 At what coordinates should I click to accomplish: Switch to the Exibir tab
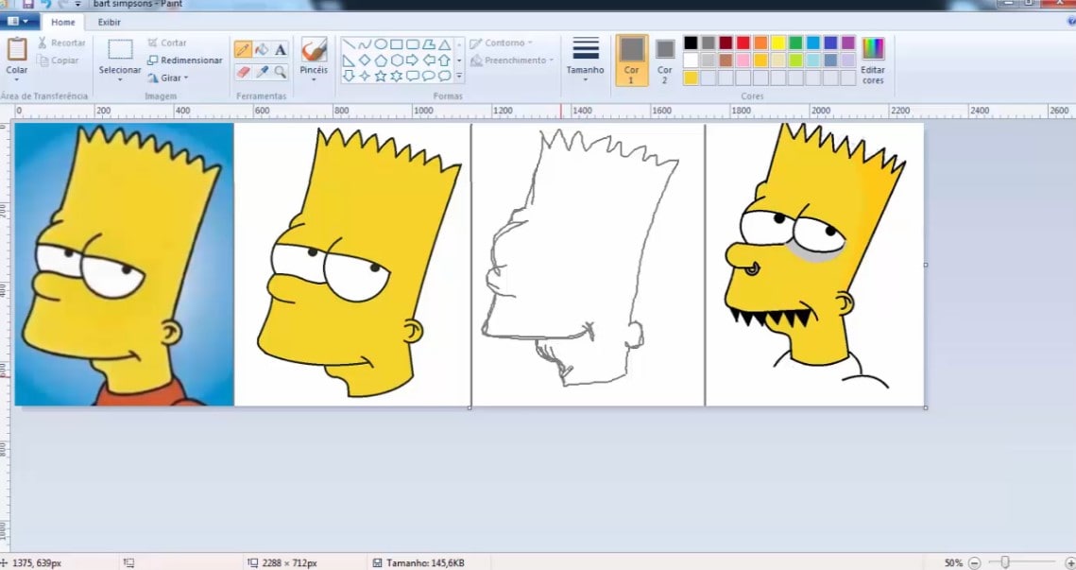click(x=110, y=21)
